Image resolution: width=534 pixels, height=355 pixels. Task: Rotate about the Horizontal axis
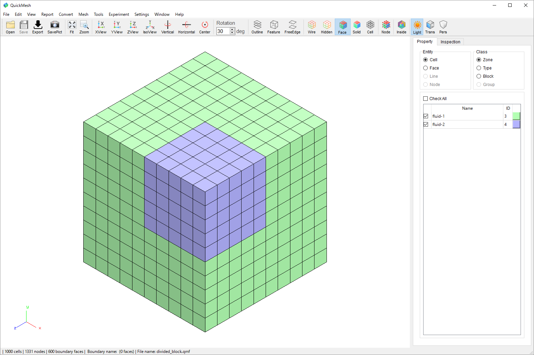(186, 27)
